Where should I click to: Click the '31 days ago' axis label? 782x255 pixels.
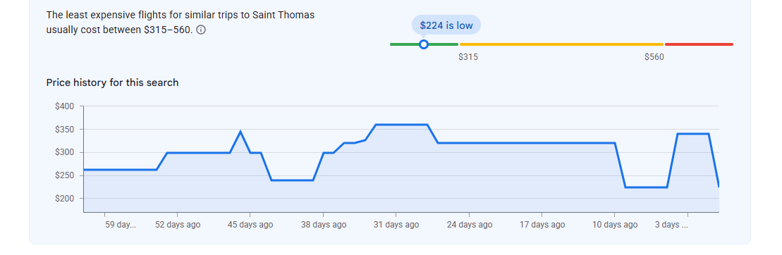(396, 225)
